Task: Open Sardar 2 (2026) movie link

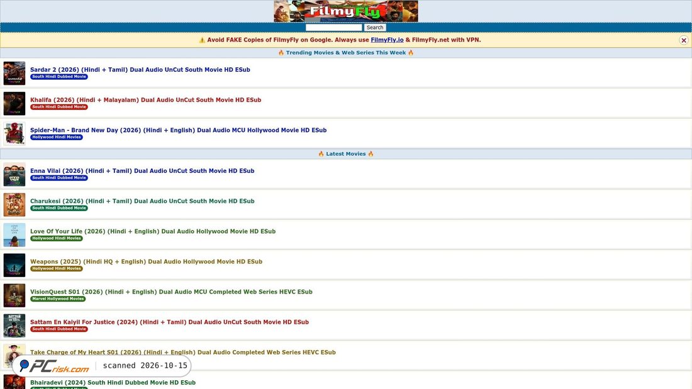Action: click(x=140, y=70)
